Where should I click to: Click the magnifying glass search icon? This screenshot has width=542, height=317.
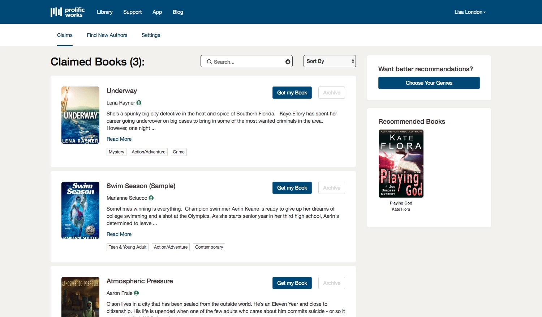[209, 62]
